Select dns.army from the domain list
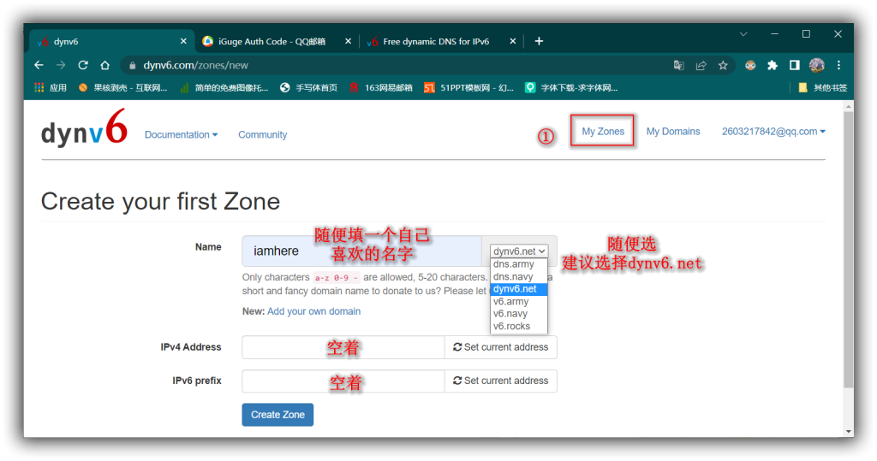 click(x=518, y=264)
